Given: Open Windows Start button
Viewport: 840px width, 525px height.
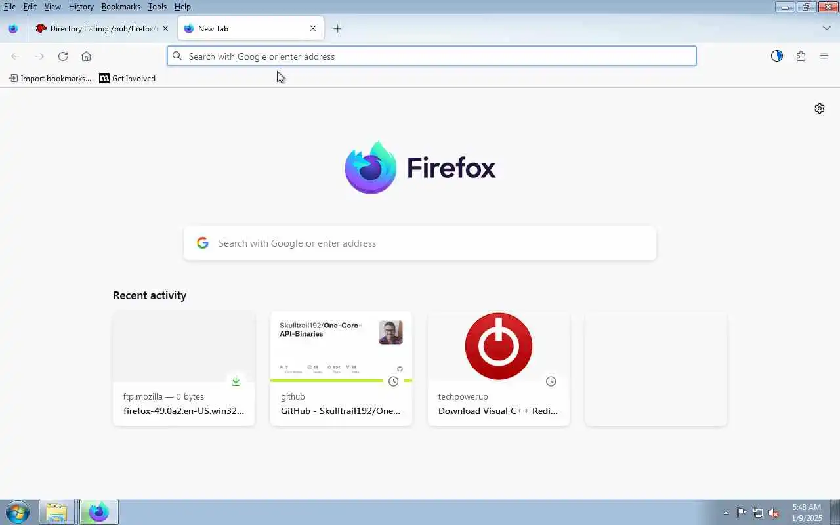Looking at the screenshot, I should tap(18, 512).
